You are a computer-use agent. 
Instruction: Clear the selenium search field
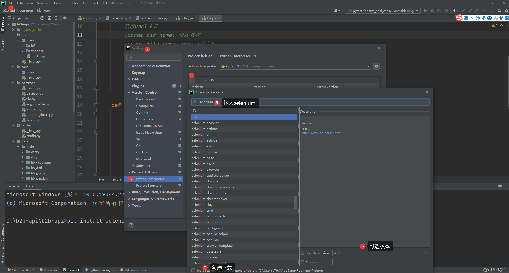(x=425, y=102)
